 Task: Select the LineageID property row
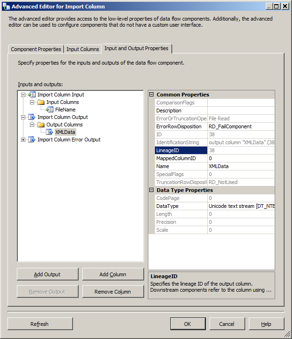click(215, 150)
